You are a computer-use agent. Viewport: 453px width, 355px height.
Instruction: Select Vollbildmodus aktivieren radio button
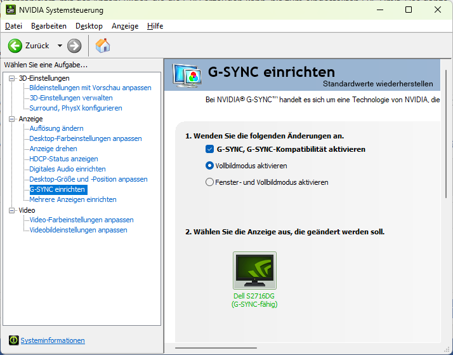pyautogui.click(x=209, y=166)
